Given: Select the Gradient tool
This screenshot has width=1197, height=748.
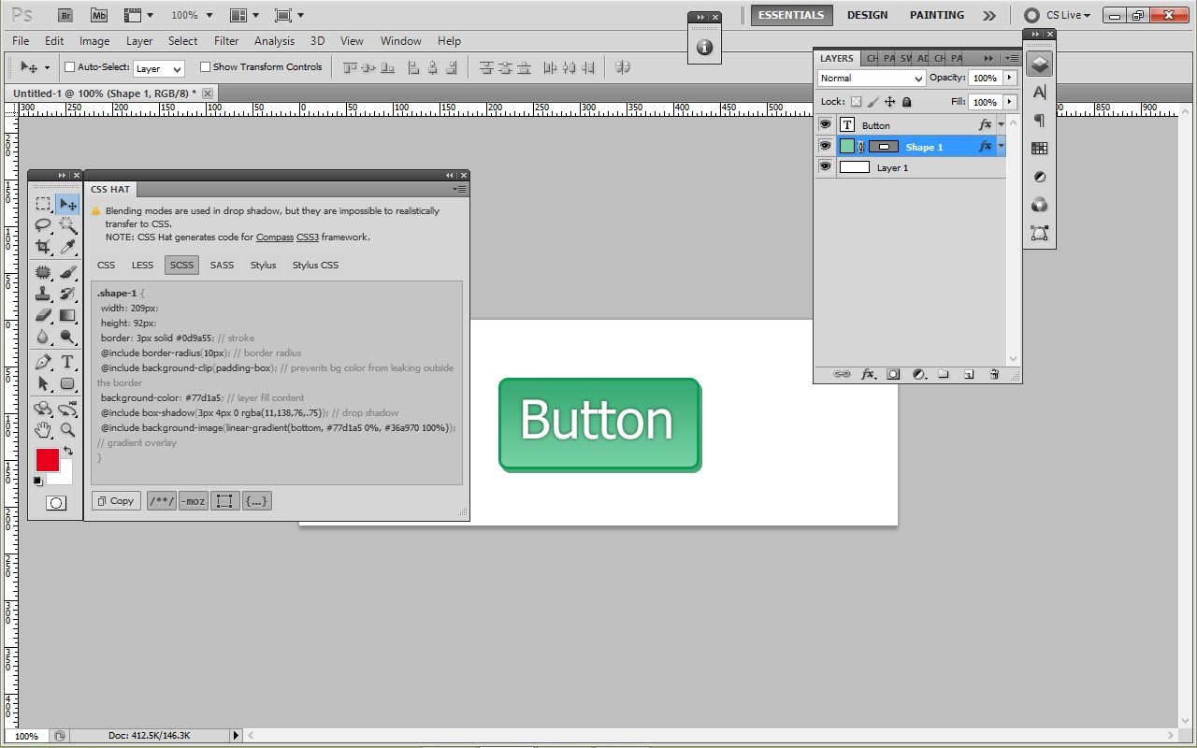Looking at the screenshot, I should pos(67,315).
